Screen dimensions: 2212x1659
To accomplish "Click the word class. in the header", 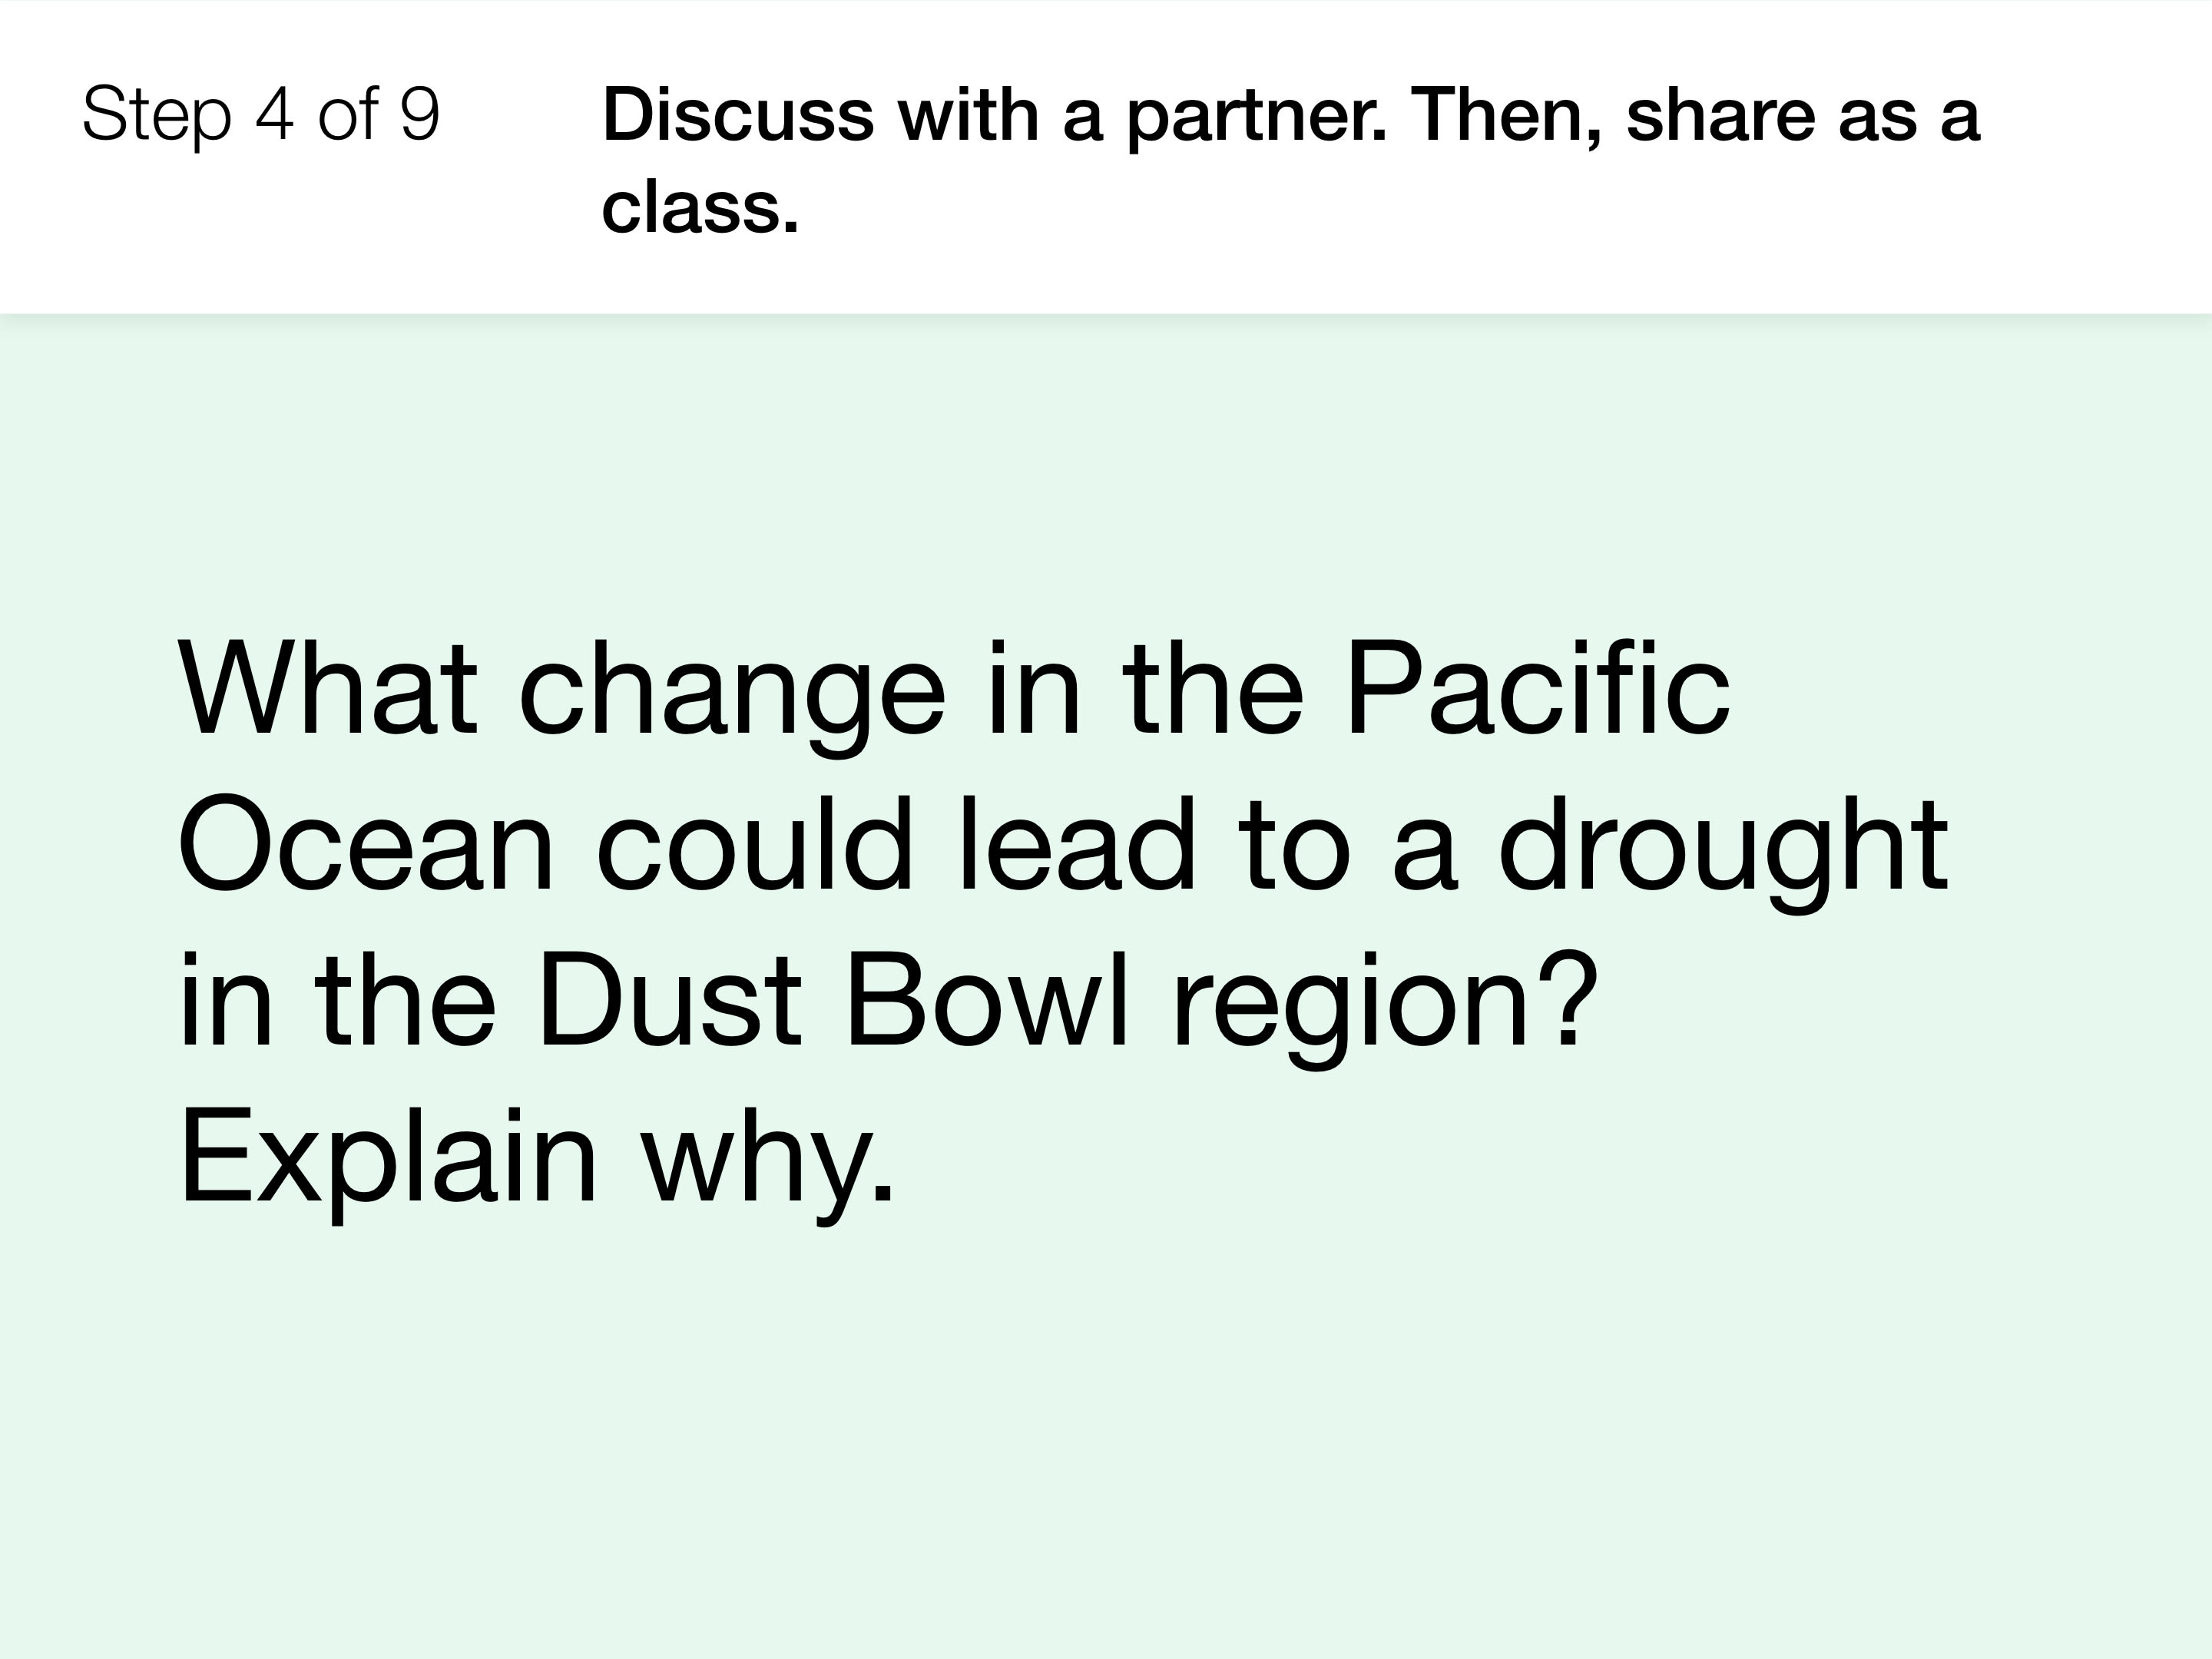I will click(700, 207).
